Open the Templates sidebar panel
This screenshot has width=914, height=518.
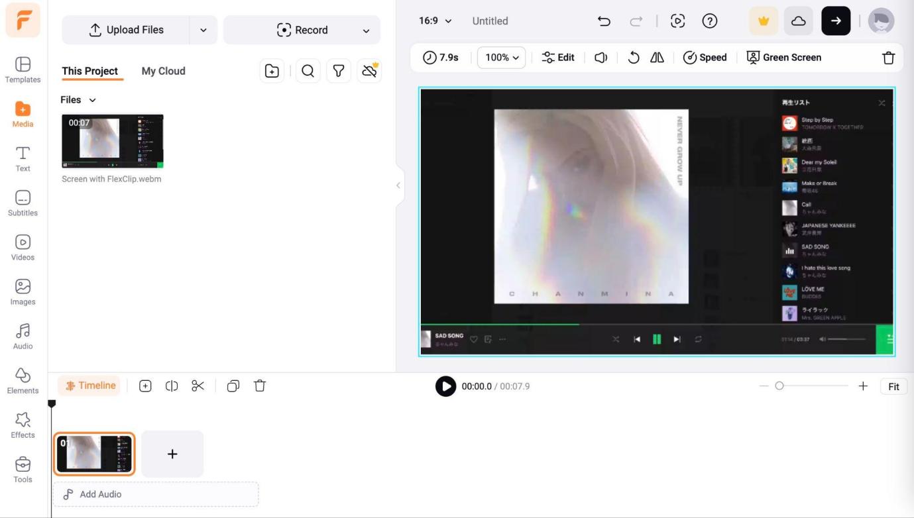23,70
